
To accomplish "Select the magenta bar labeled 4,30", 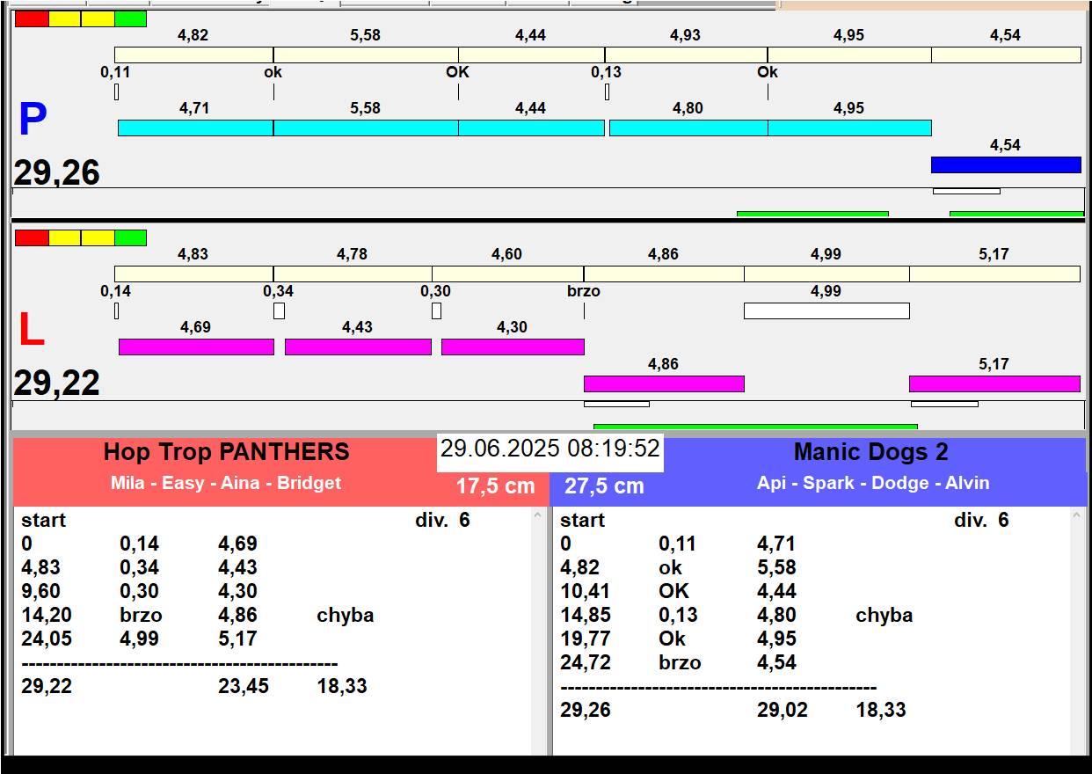I will click(x=513, y=347).
